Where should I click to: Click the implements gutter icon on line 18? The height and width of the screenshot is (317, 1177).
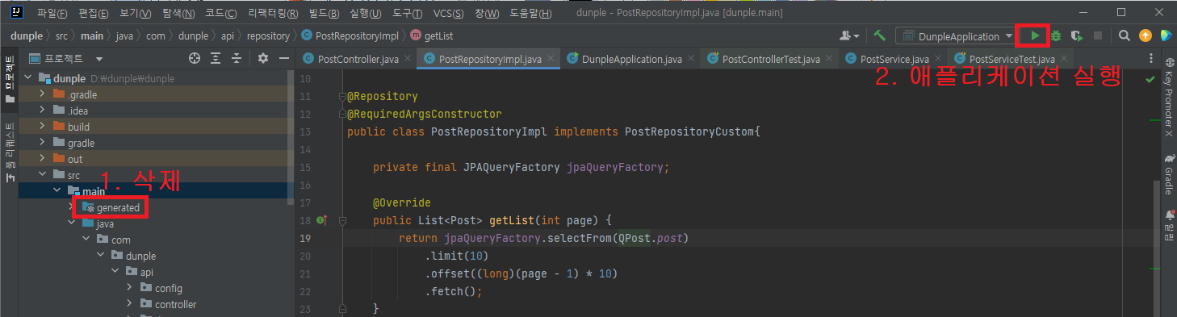click(x=321, y=220)
